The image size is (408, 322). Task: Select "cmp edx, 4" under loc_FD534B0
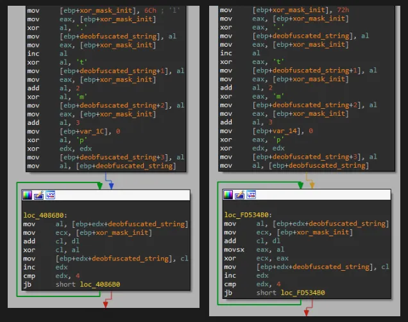[252, 284]
